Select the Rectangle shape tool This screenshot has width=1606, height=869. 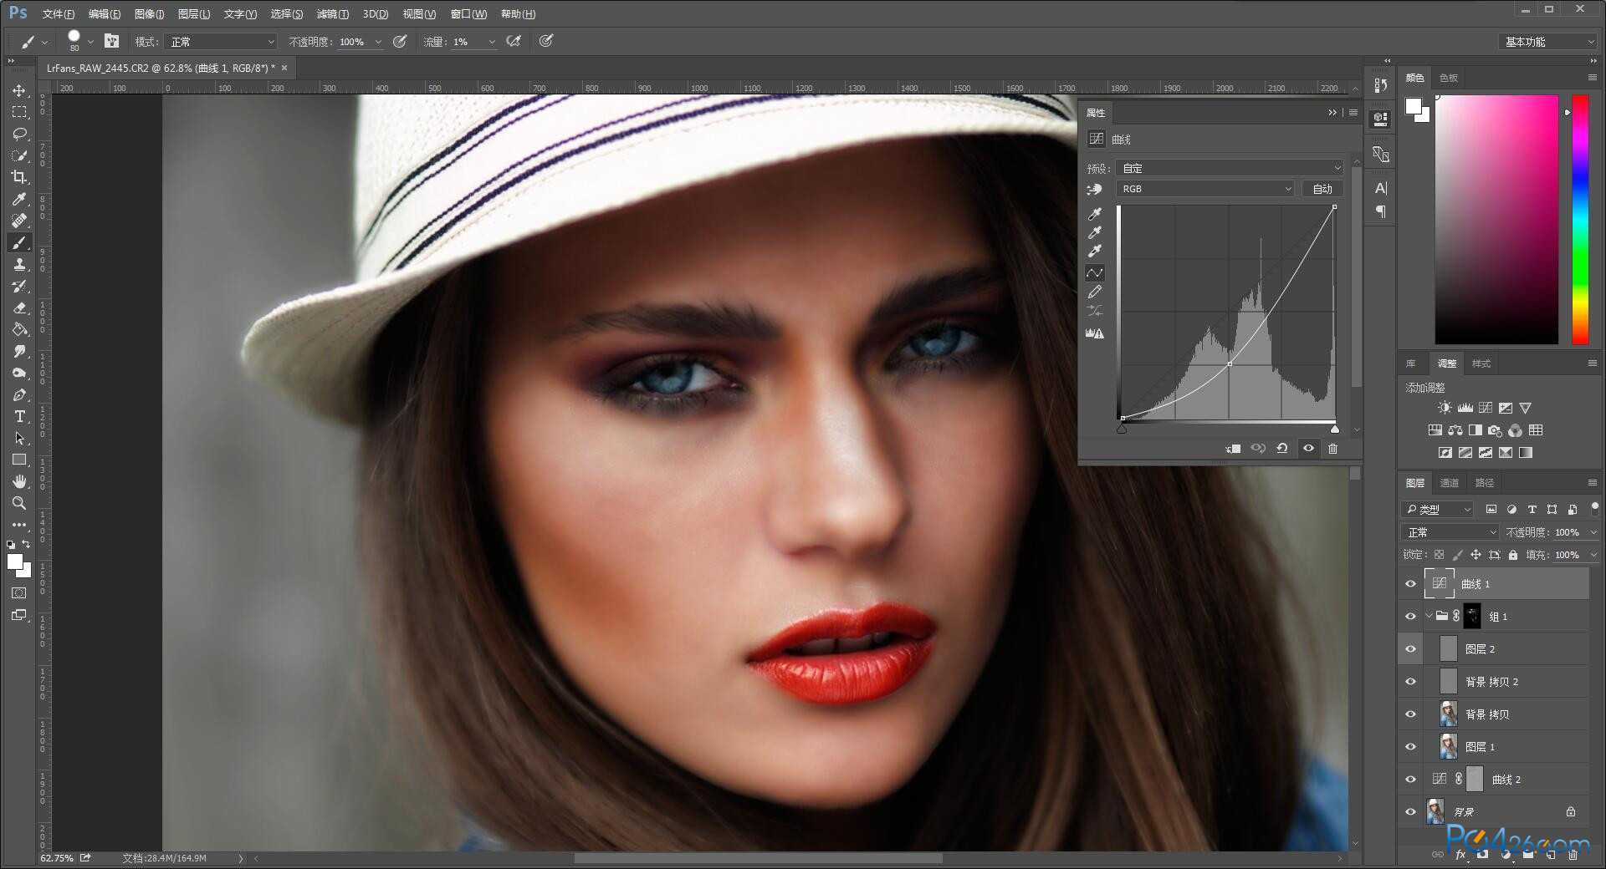coord(19,460)
